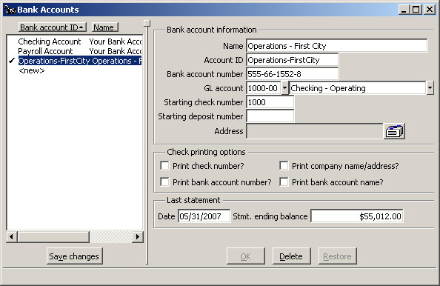The width and height of the screenshot is (440, 286).
Task: Click the GL account 1000-00 field
Action: pos(264,88)
